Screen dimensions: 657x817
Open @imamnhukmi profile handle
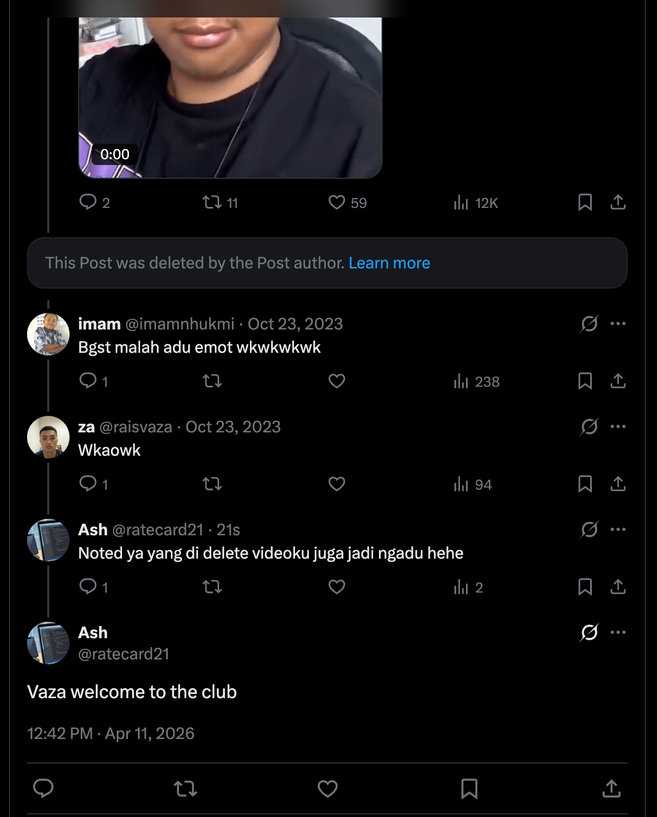180,324
